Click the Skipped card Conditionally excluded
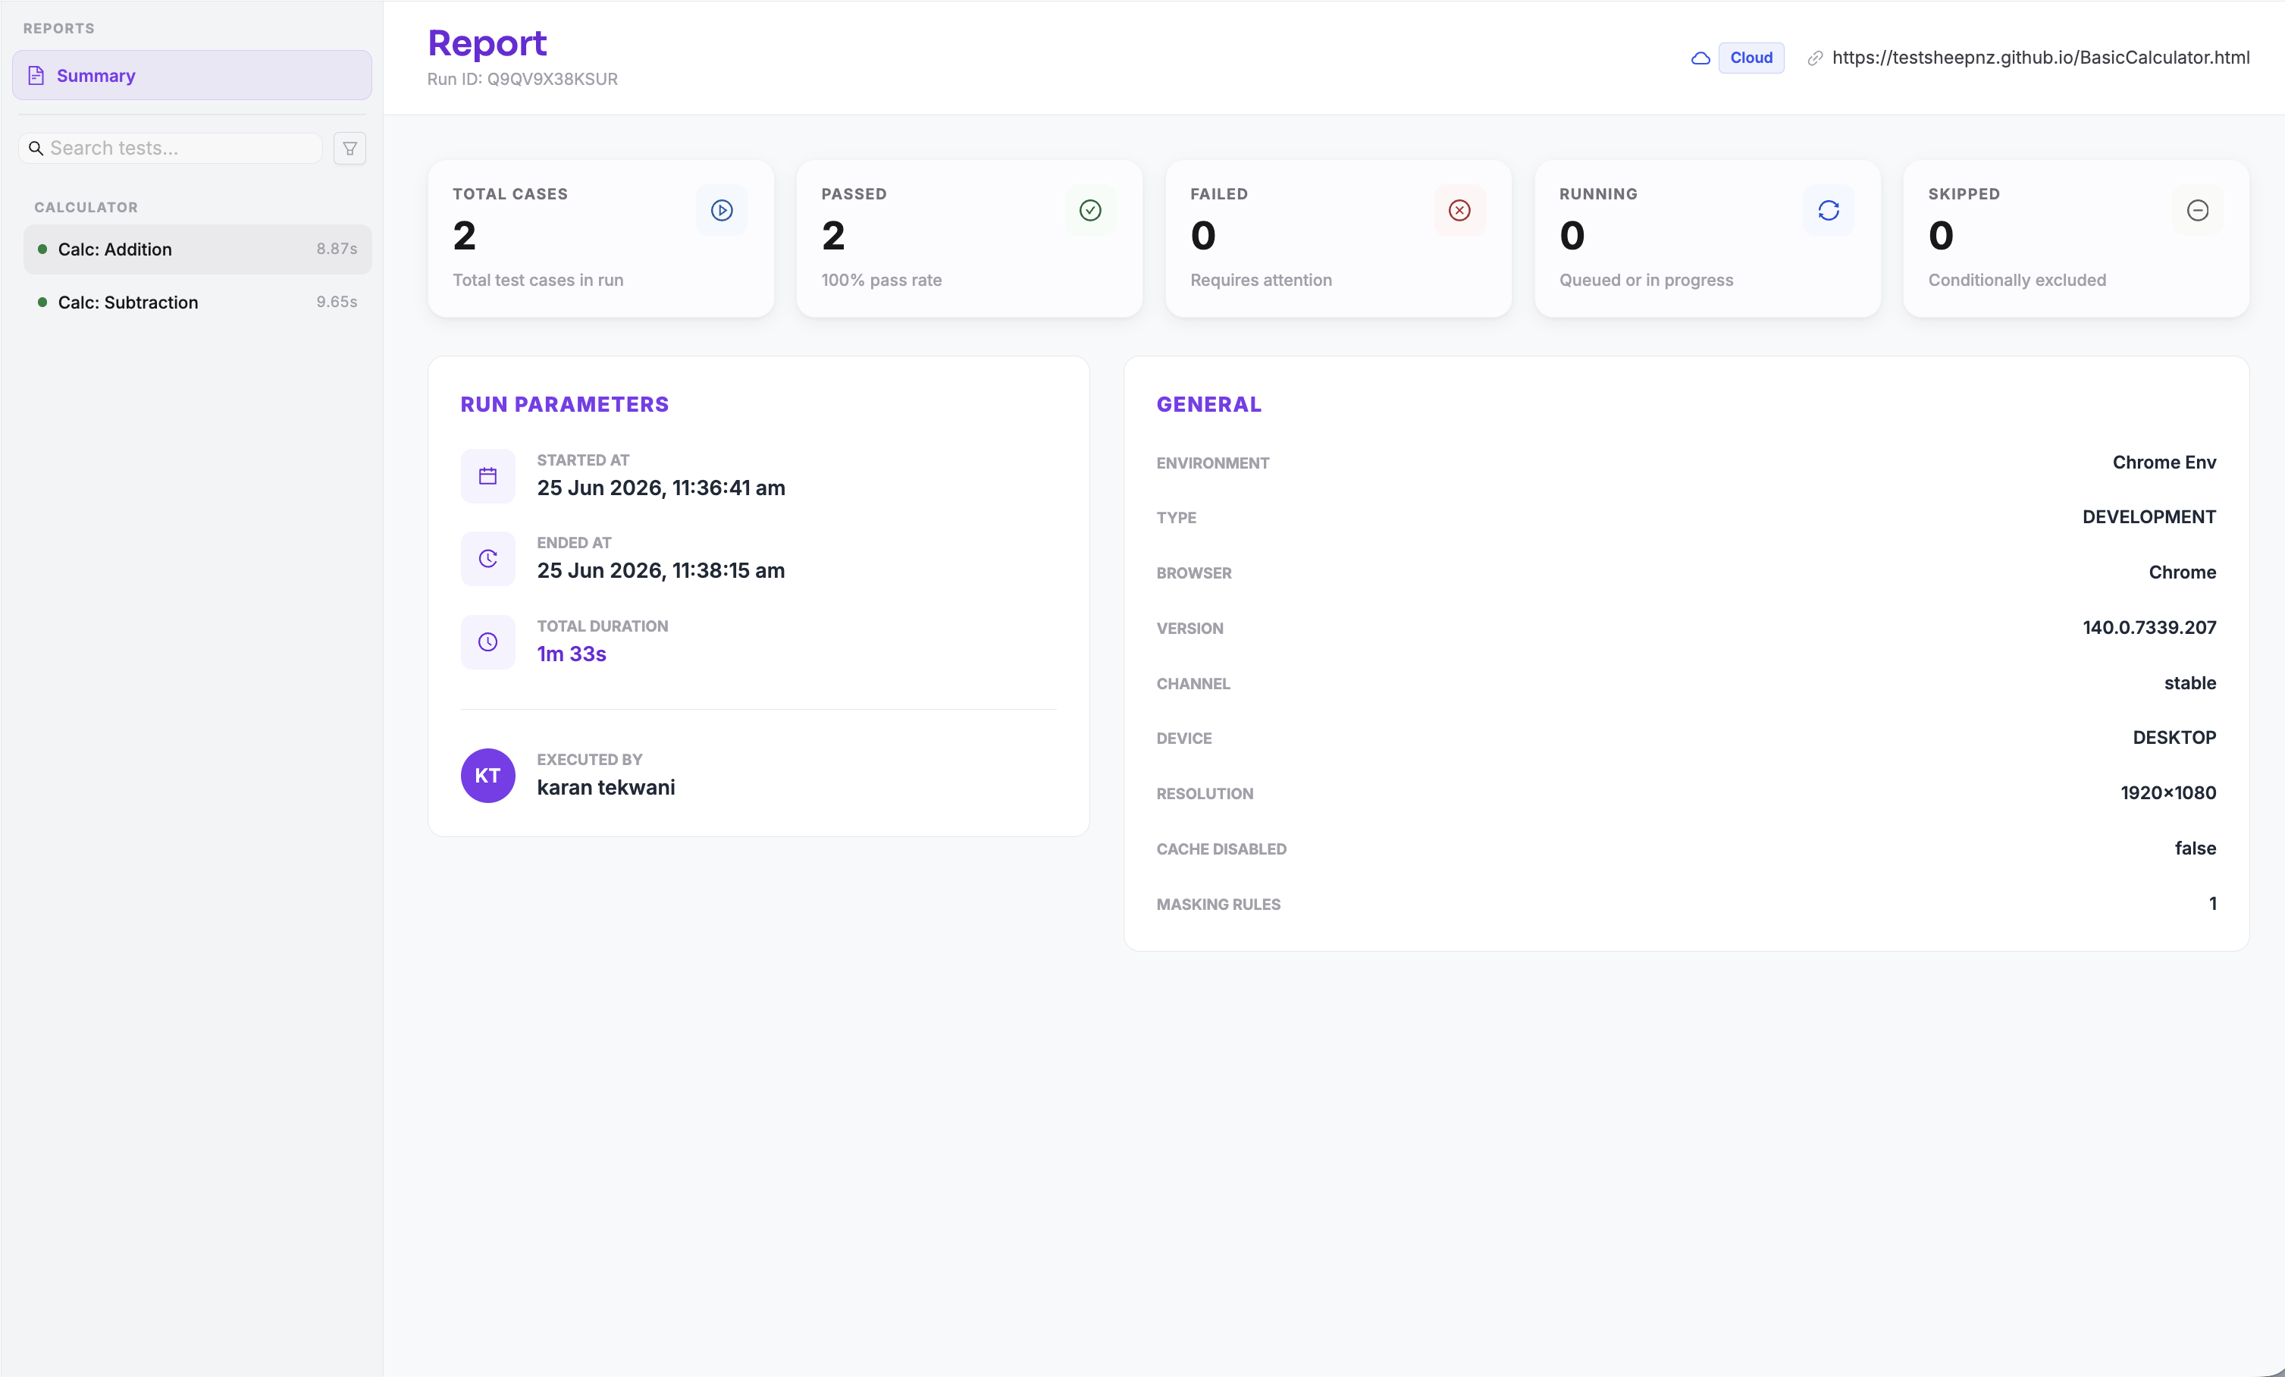 (x=2077, y=238)
